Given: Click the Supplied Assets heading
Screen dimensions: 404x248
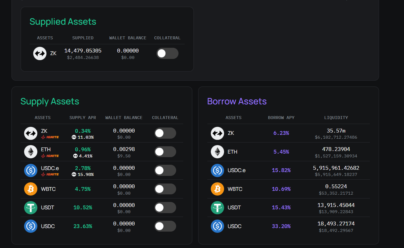Looking at the screenshot, I should click(x=63, y=22).
